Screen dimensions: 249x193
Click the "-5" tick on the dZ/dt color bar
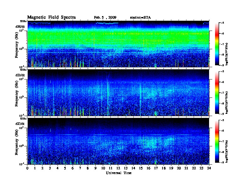pyautogui.click(x=223, y=120)
